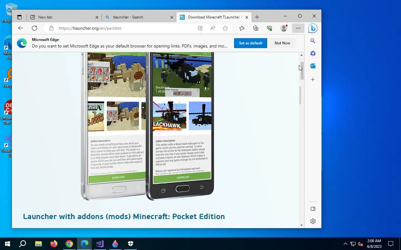401x250 pixels.
Task: Click page scrollbar down arrow
Action: 301,225
